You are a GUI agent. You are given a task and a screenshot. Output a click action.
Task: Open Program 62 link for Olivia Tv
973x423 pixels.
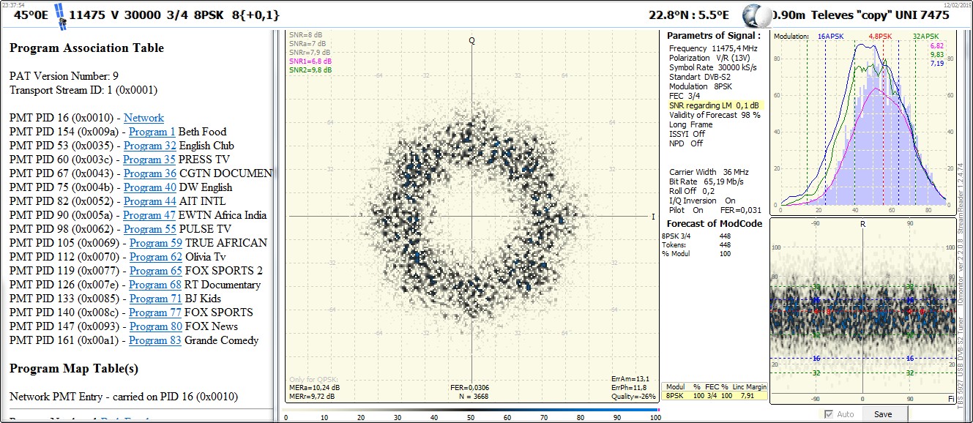click(x=156, y=257)
